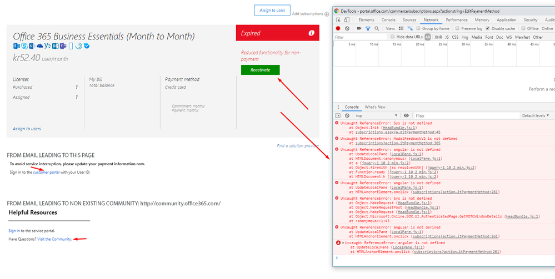Switch to the Elements tab

tap(366, 20)
